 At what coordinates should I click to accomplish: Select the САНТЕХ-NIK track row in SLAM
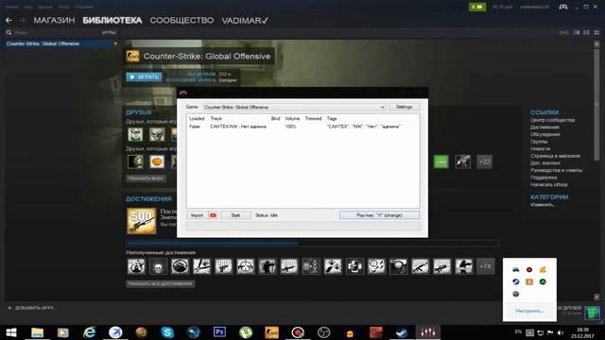(302, 127)
